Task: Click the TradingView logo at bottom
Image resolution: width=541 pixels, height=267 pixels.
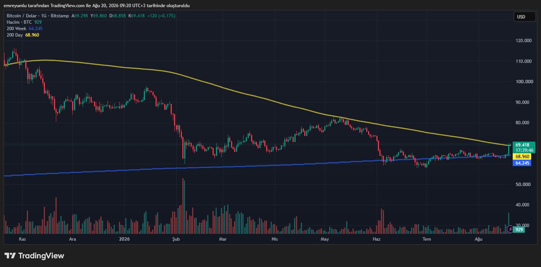Action: (34, 256)
